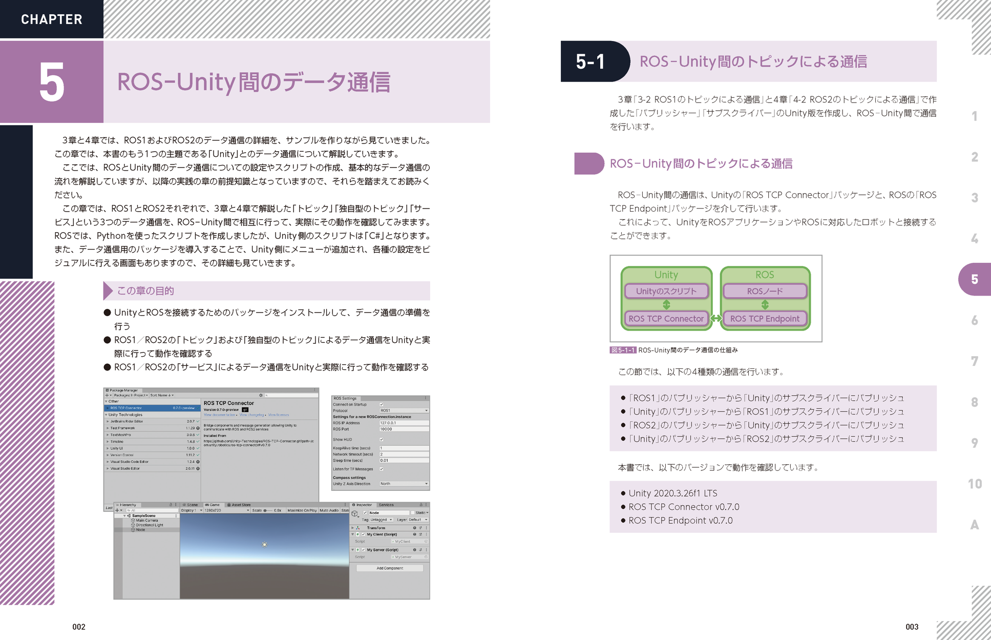This screenshot has height=640, width=991.
Task: Click the Add Component button
Action: pos(390,568)
